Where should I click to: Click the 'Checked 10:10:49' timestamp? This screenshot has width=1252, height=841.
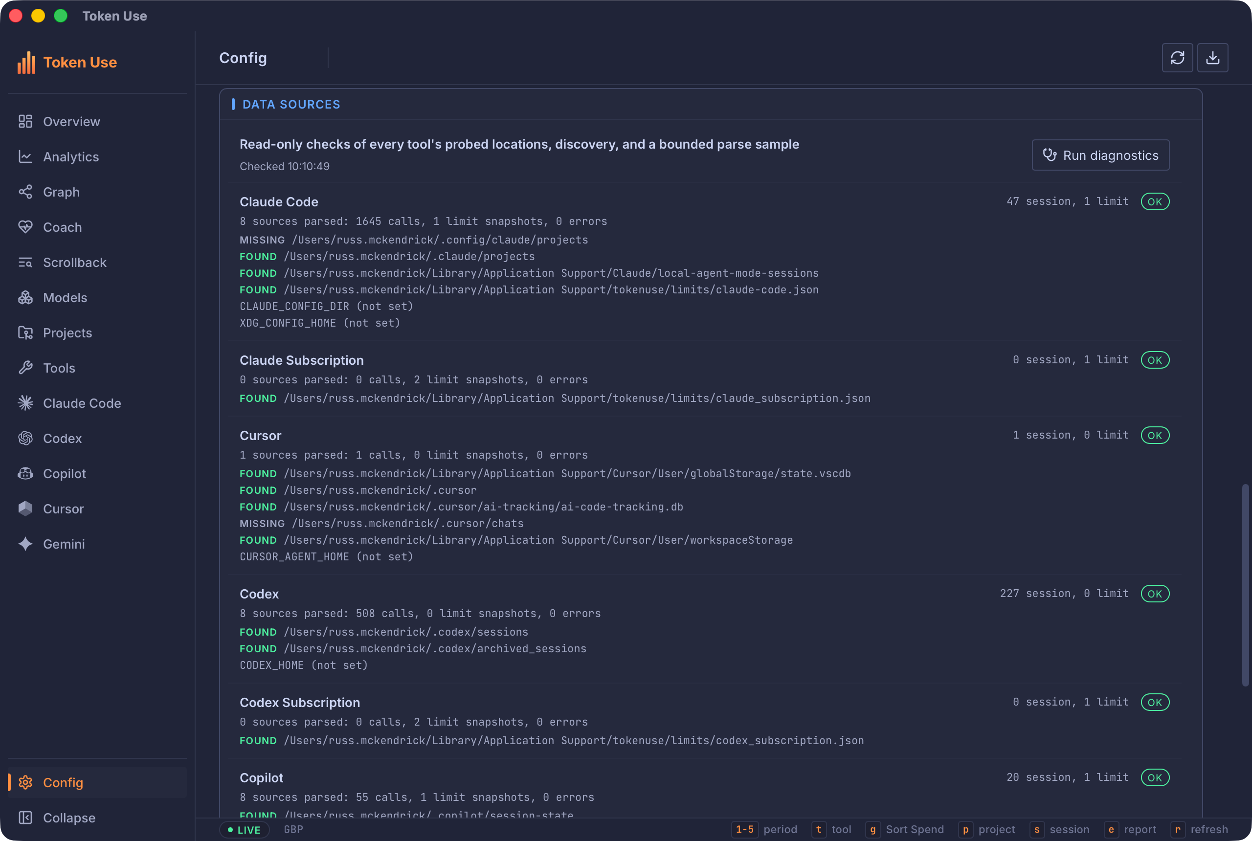pyautogui.click(x=284, y=166)
